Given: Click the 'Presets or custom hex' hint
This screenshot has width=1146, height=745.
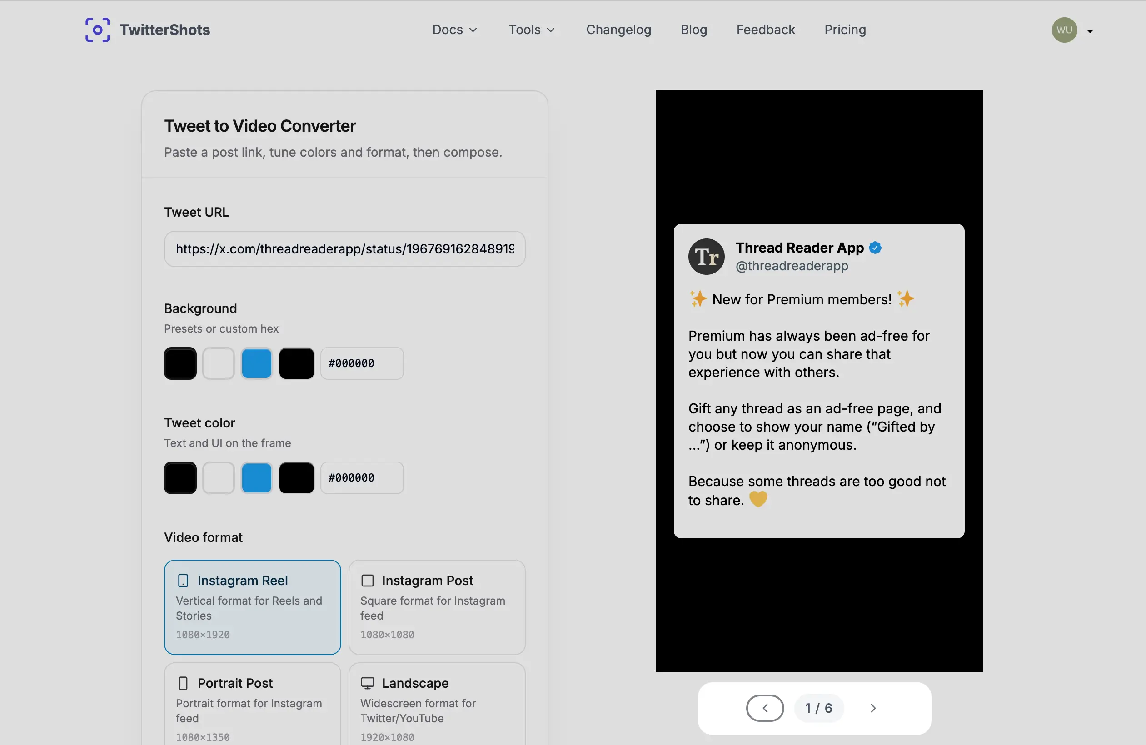Looking at the screenshot, I should [221, 329].
